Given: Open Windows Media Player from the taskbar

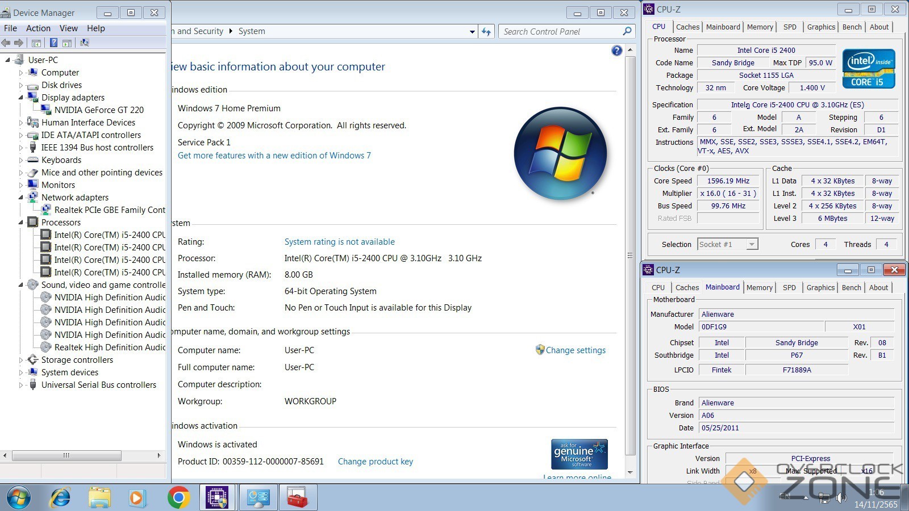Looking at the screenshot, I should tap(137, 498).
